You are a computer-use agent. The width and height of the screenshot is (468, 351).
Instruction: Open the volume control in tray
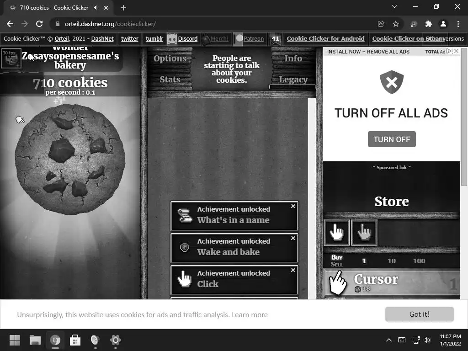click(x=427, y=340)
